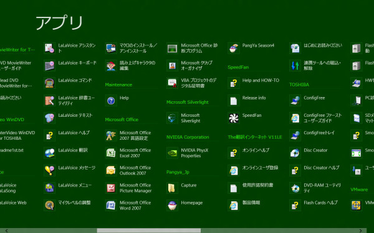Image resolution: width=374 pixels, height=233 pixels.
Task: Open SpeedFan Release info document icon
Action: click(234, 101)
